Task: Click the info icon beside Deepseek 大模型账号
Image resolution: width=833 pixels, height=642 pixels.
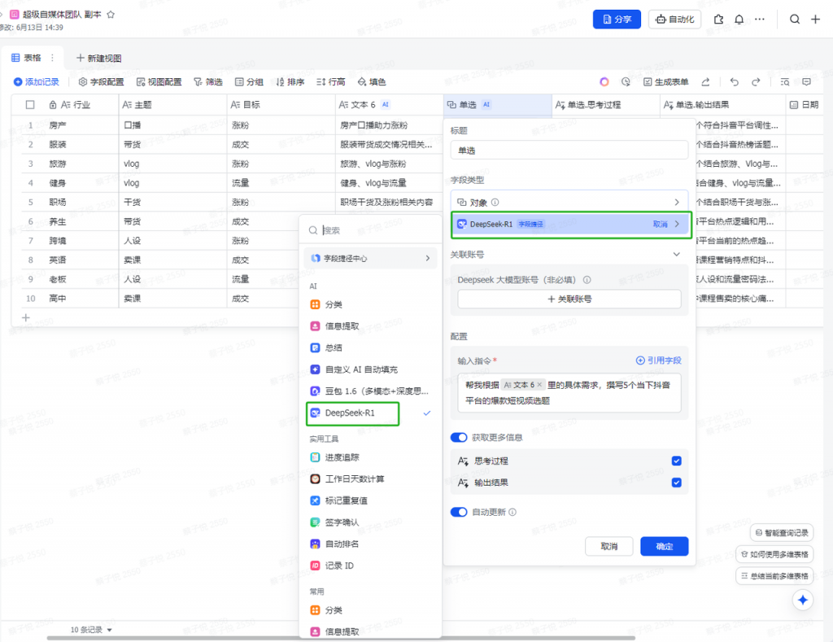Action: 587,280
